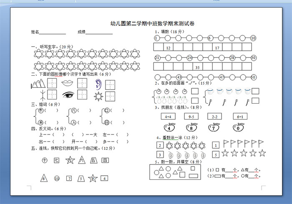Click the rectangle containing 四
This screenshot has height=204, width=292.
105,160
